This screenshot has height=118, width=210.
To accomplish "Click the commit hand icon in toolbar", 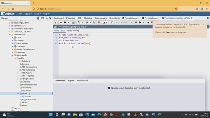I will (x=148, y=23).
